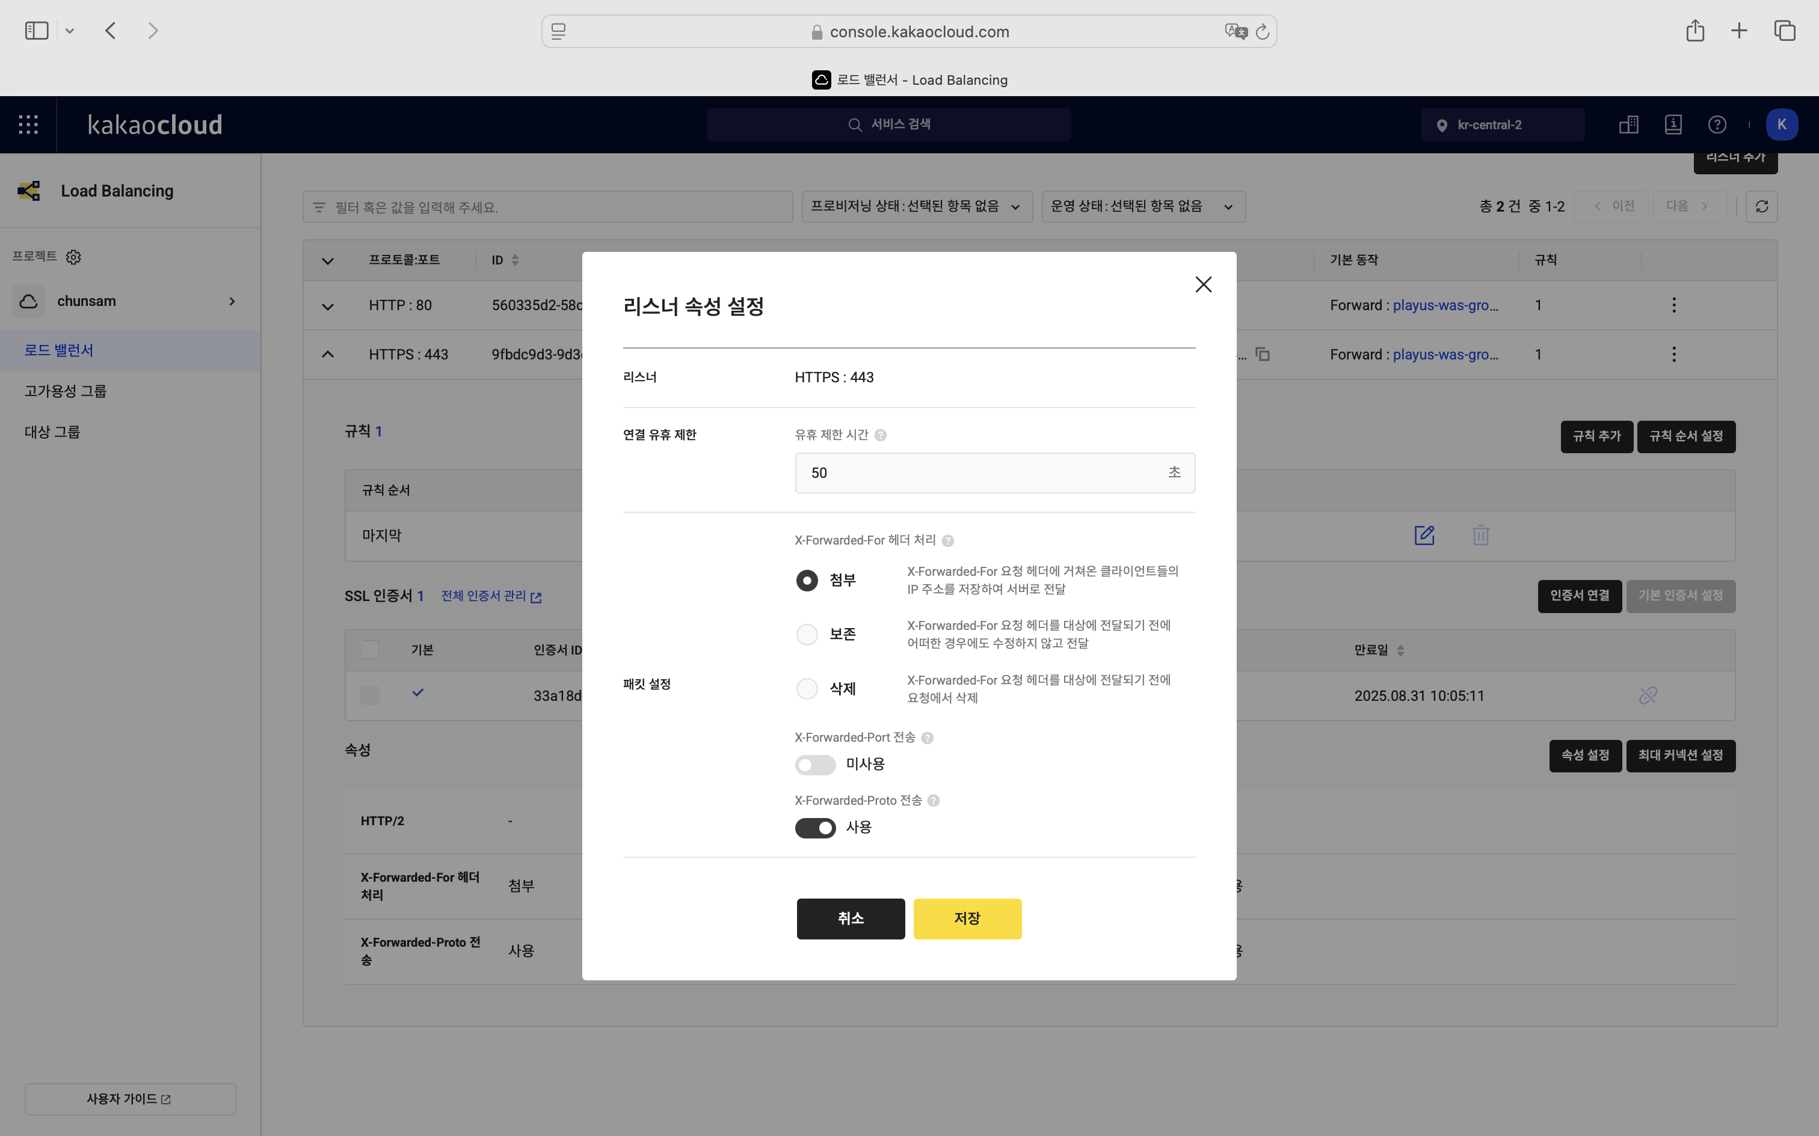Open the 프로비저닝 상태 filter dropdown

coord(916,206)
